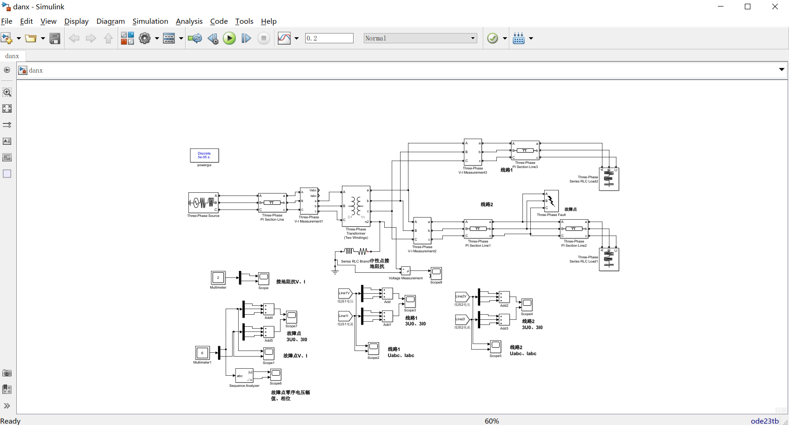This screenshot has height=425, width=789.
Task: Open Model Configuration Parameters gear
Action: (x=145, y=38)
